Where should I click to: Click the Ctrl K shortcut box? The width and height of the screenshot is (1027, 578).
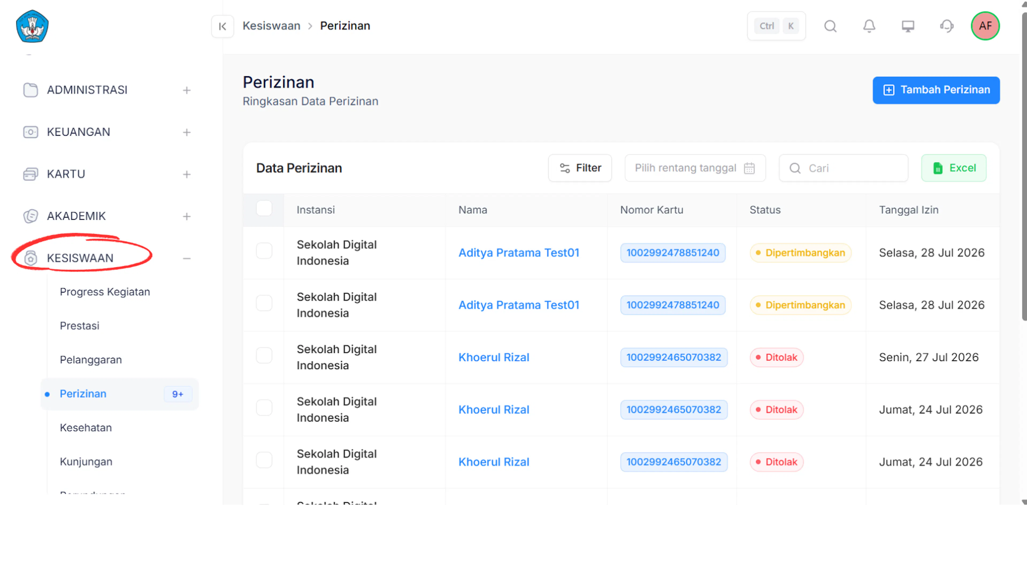coord(776,26)
